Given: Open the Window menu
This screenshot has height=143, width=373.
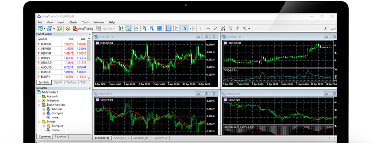Looking at the screenshot, I should tap(99, 22).
